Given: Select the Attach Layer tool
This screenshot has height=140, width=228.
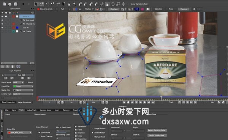Looking at the screenshot, I should (102, 4).
